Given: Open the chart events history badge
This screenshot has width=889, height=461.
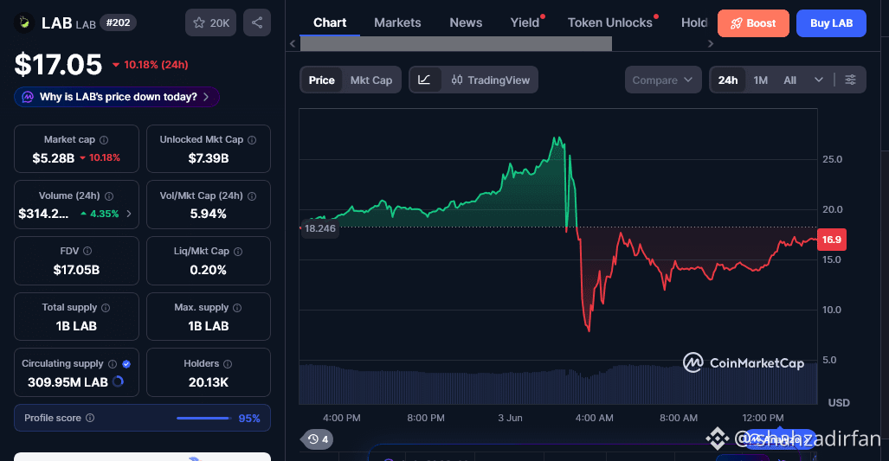Looking at the screenshot, I should pos(318,439).
